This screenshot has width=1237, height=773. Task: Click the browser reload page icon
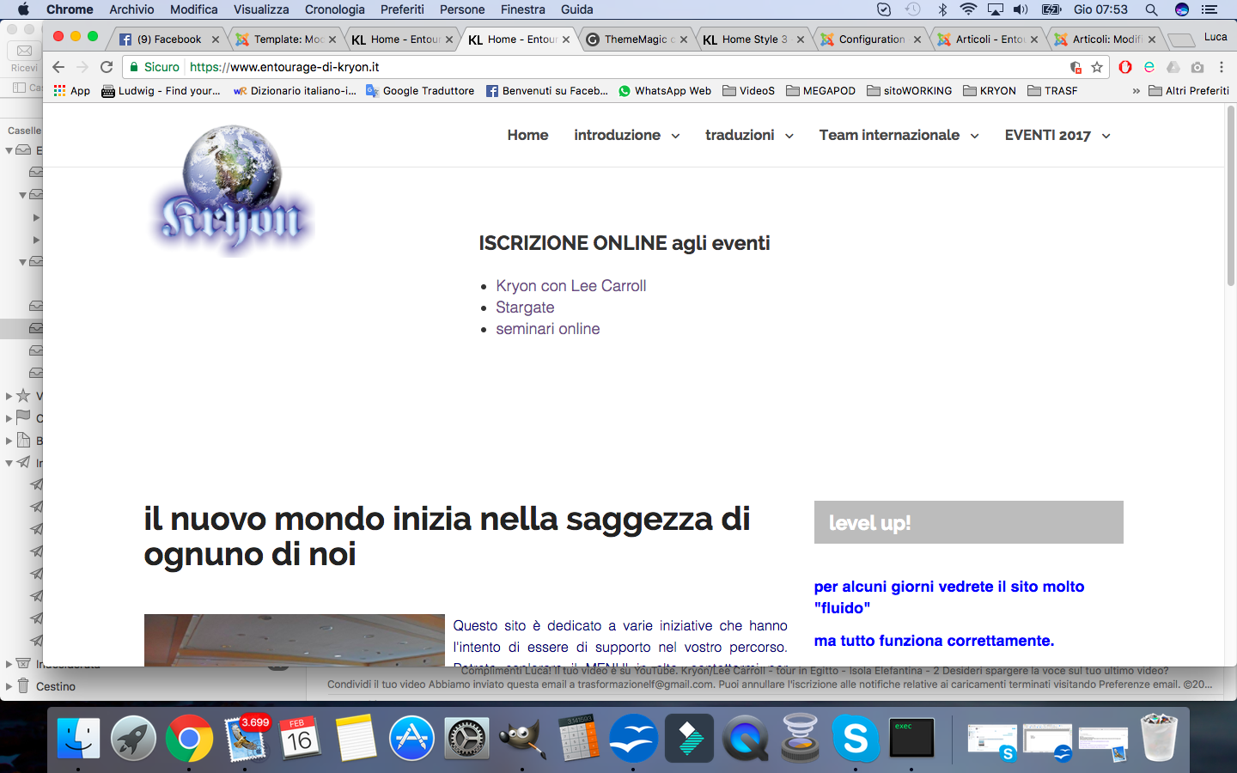point(107,67)
